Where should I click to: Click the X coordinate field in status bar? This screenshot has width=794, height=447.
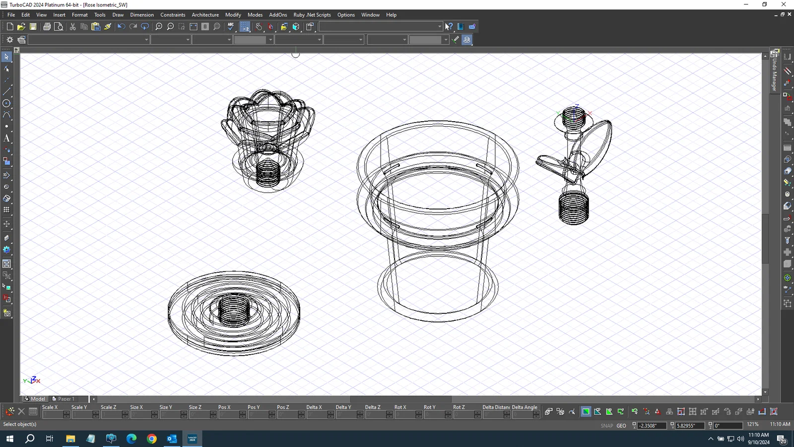coord(651,426)
